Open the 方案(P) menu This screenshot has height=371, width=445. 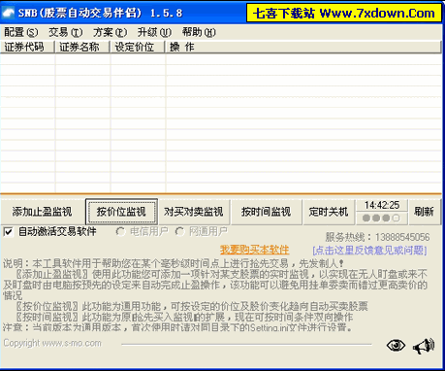(110, 32)
